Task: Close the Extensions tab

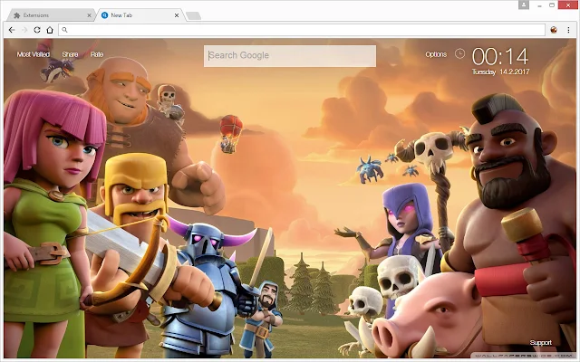Action: pyautogui.click(x=89, y=15)
